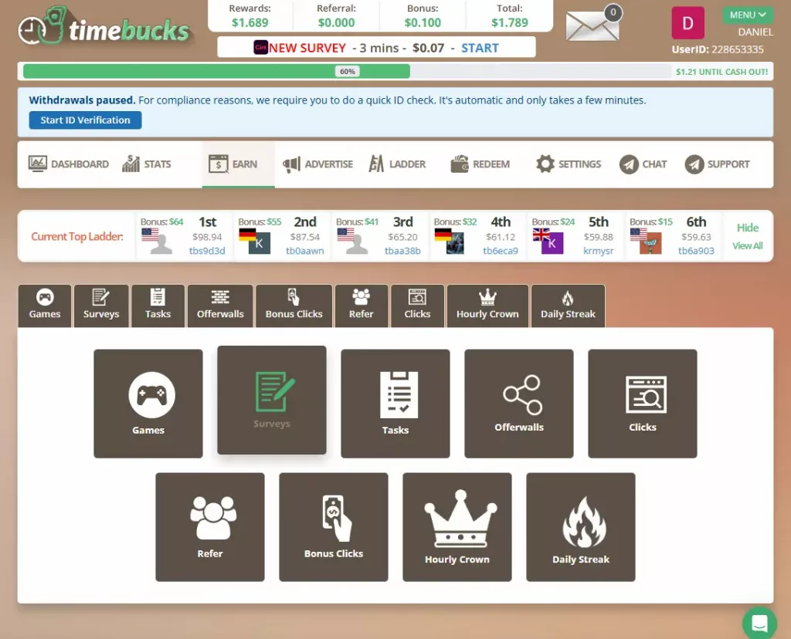Hide the top ladder panel

tap(748, 228)
